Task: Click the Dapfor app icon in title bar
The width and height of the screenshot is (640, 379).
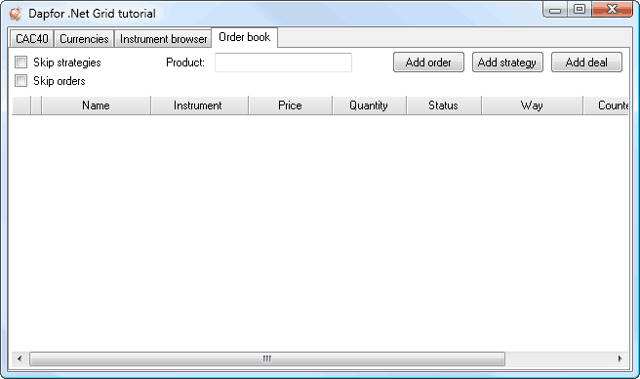Action: (x=16, y=14)
